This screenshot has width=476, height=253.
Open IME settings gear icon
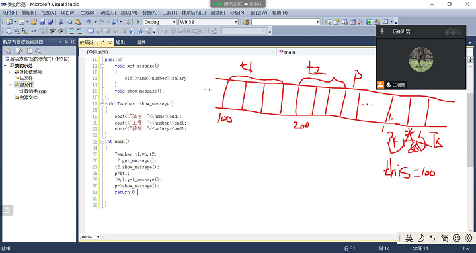(x=469, y=238)
